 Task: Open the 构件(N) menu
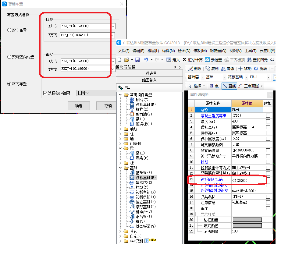point(168,51)
